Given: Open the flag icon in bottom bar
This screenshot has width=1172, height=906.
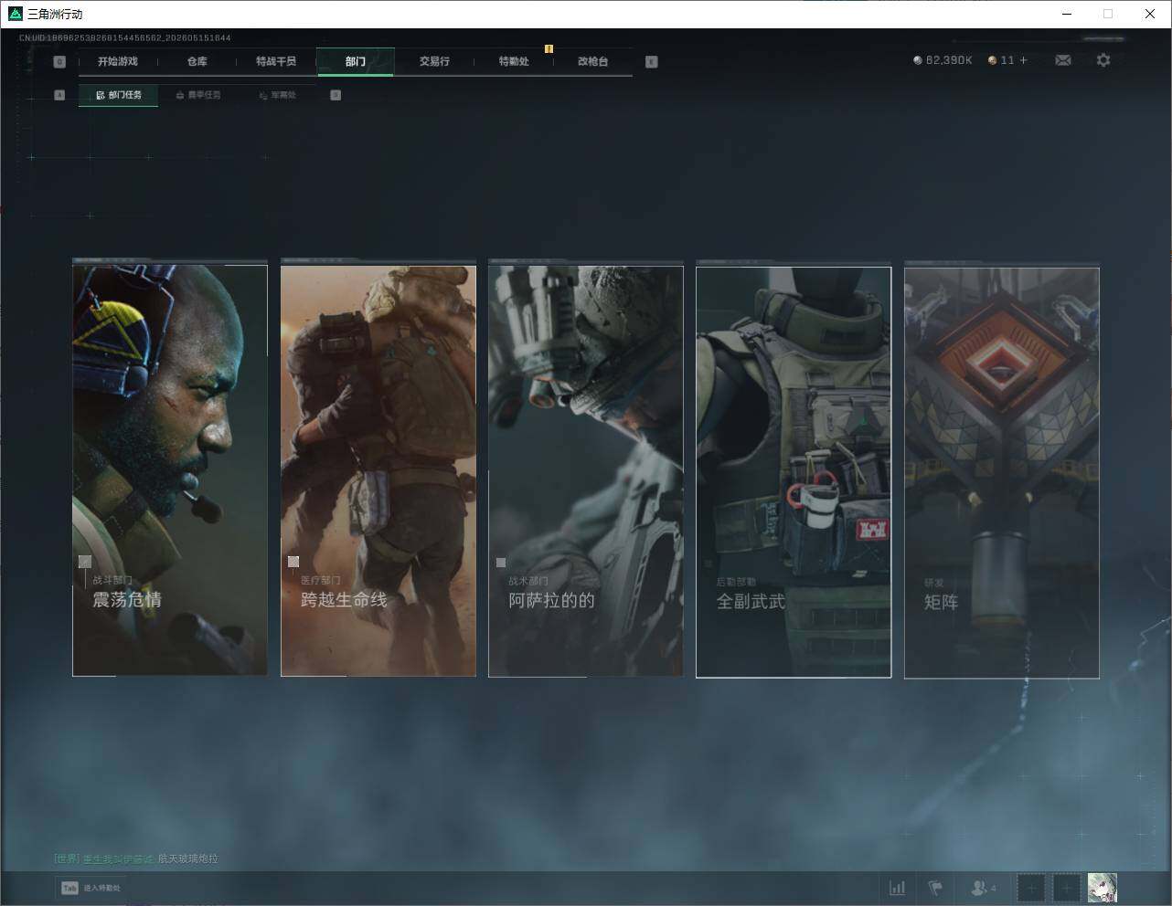Looking at the screenshot, I should pyautogui.click(x=935, y=887).
